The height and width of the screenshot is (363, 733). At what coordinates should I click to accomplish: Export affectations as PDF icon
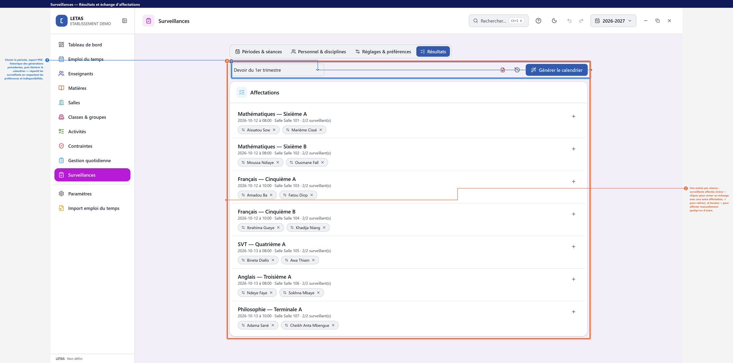[503, 70]
